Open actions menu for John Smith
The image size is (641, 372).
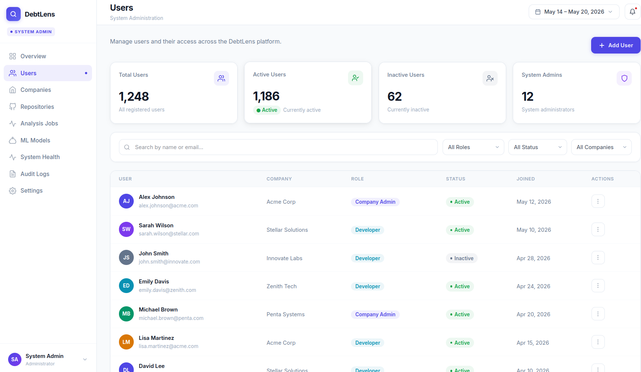pos(598,258)
